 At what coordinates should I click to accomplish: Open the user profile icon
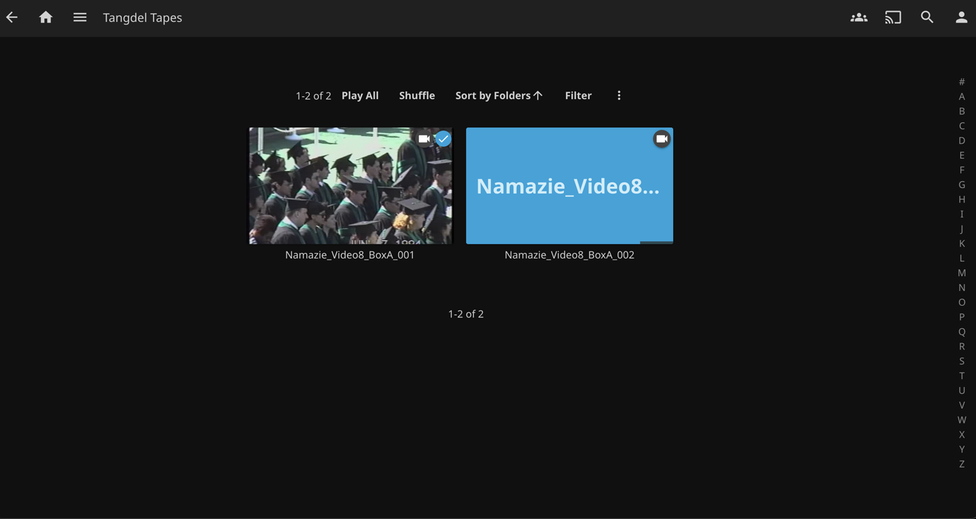(961, 17)
